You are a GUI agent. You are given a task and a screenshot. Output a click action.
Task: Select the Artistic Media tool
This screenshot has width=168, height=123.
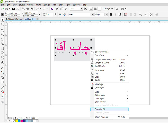[x=3, y=44]
